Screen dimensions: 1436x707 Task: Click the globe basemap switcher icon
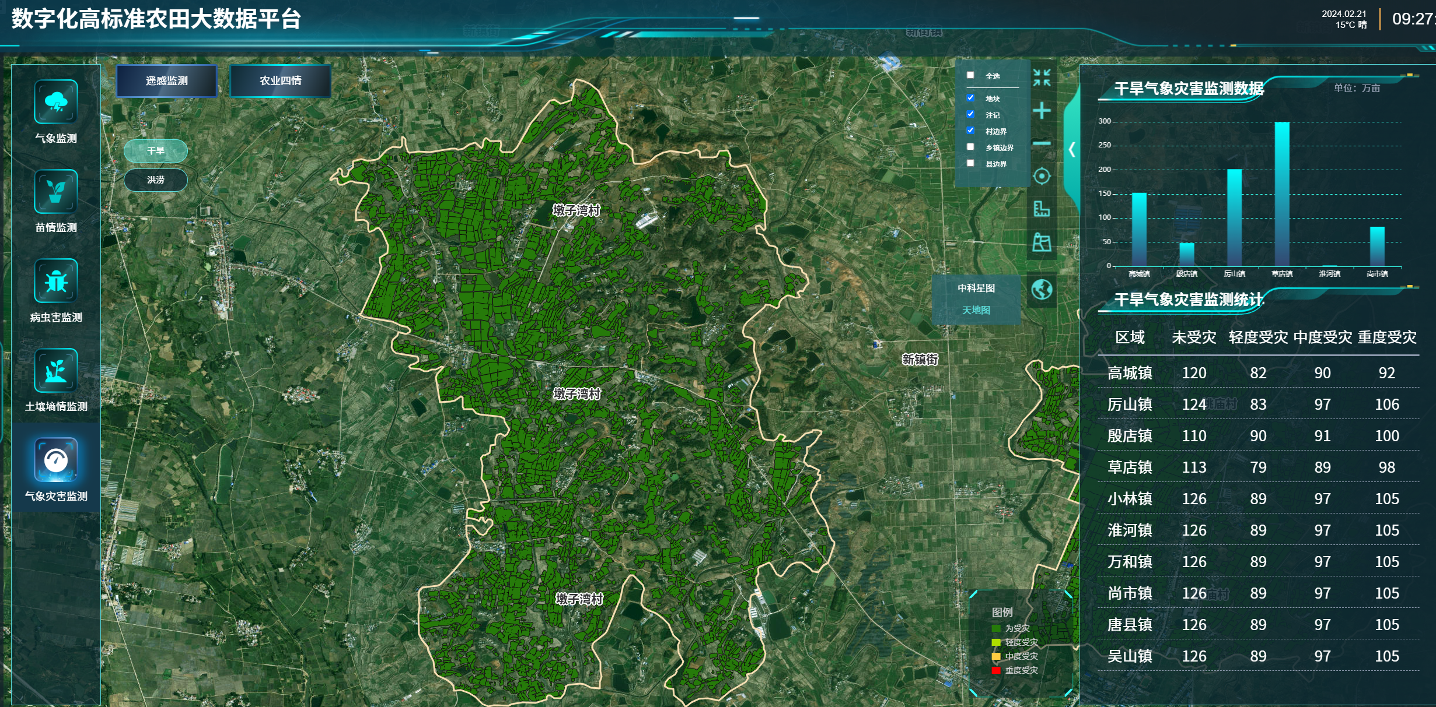tap(1042, 290)
